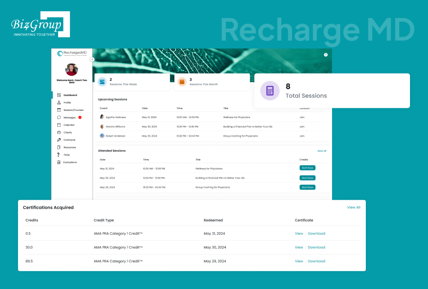Image resolution: width=428 pixels, height=289 pixels.
Task: Click coach name Agatha Harkness
Action: click(116, 117)
